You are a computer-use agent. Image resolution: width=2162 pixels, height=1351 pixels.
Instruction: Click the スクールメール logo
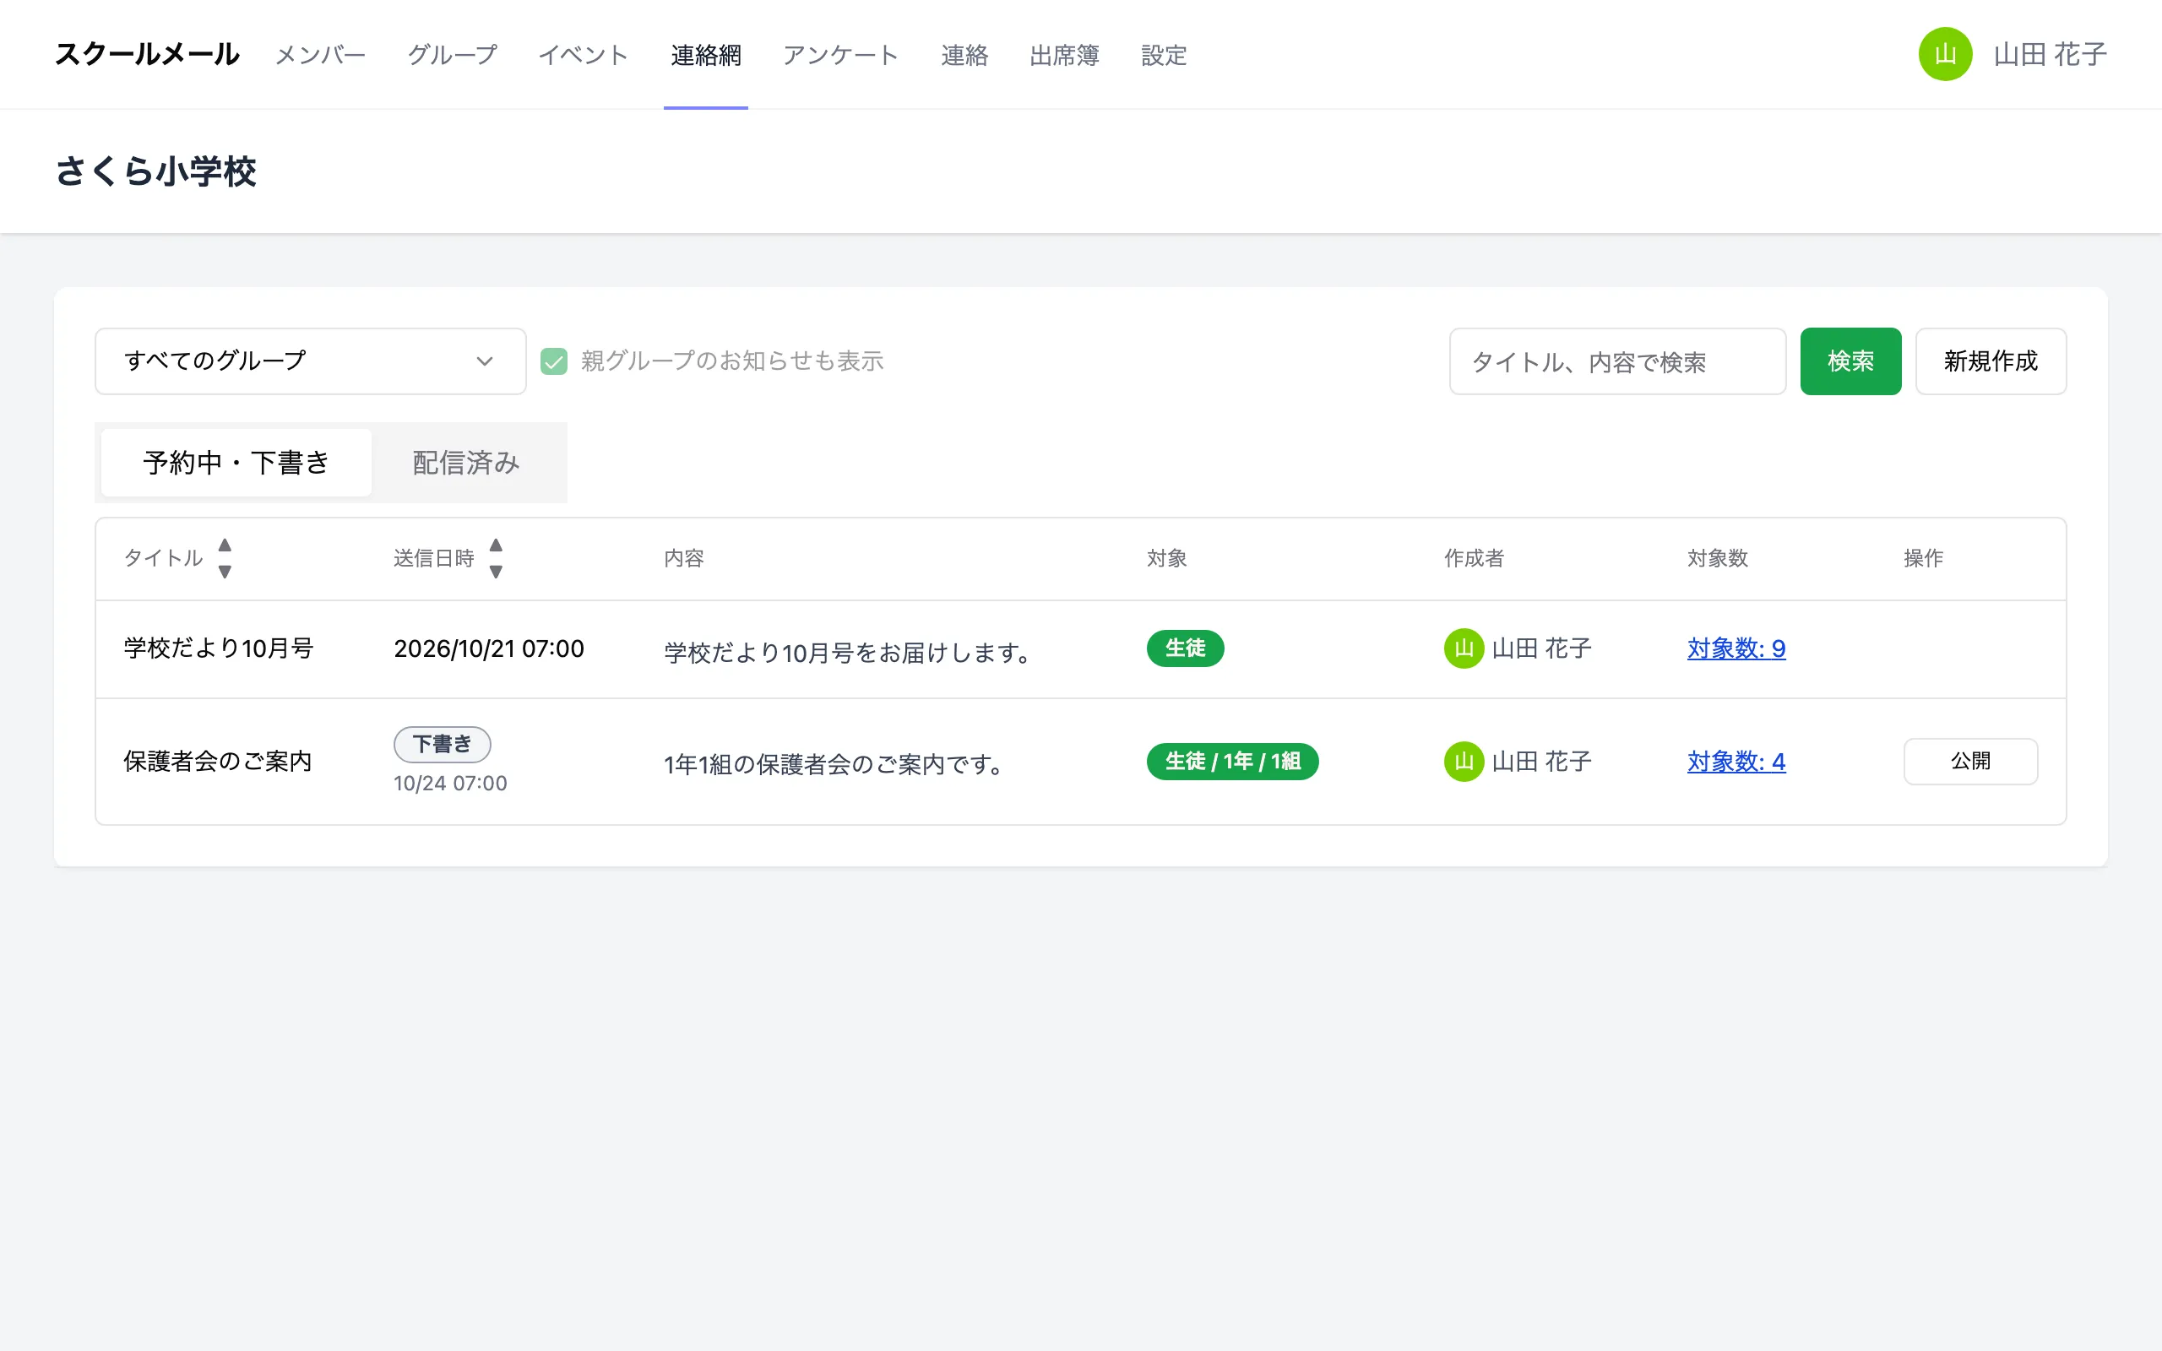[148, 55]
